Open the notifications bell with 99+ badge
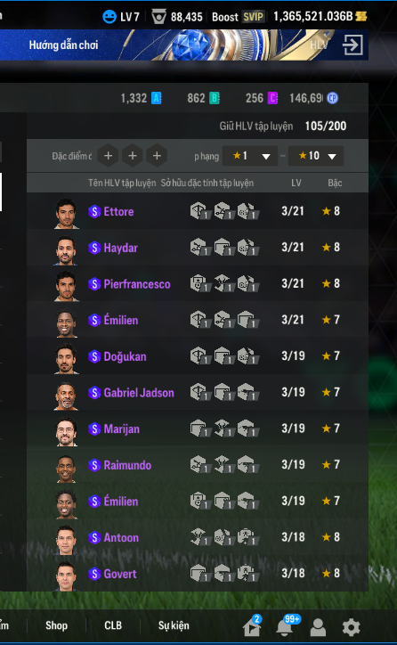Image resolution: width=397 pixels, height=645 pixels. pyautogui.click(x=286, y=626)
